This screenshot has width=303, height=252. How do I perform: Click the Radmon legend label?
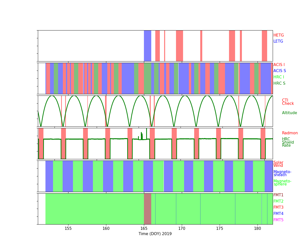pos(290,133)
